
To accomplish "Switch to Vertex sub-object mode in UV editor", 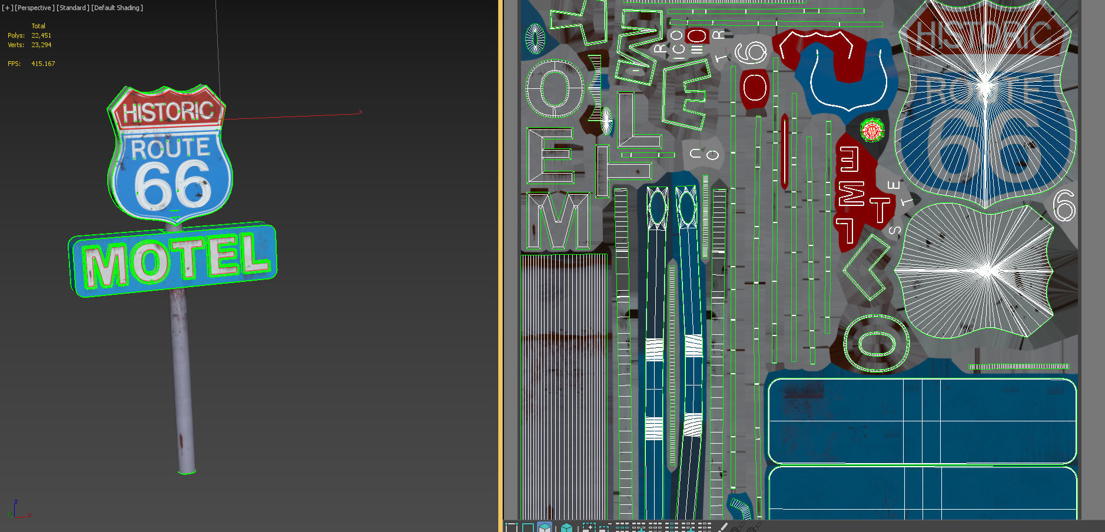I will 511,527.
